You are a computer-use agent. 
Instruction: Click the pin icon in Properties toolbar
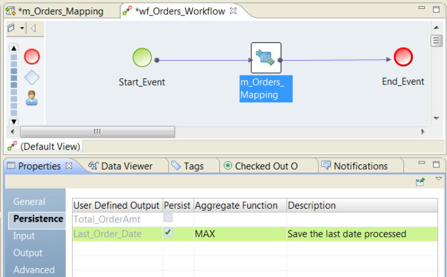coord(420,183)
